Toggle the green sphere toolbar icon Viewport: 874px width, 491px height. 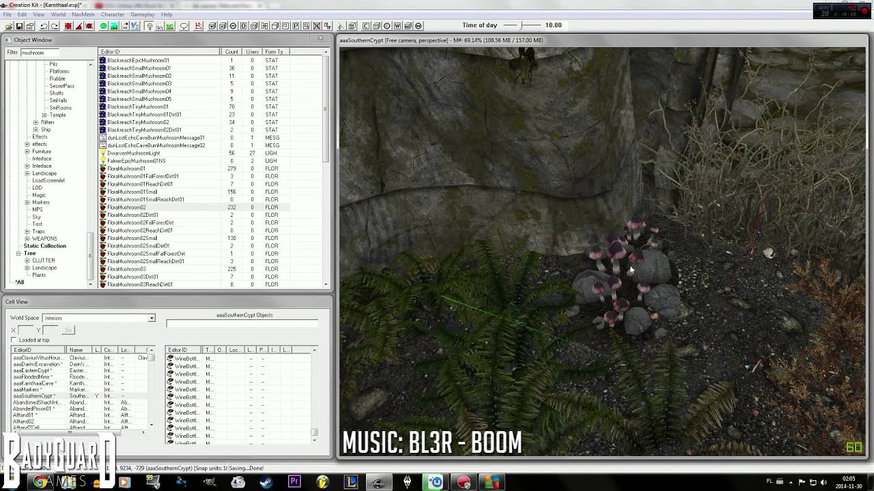(x=104, y=26)
